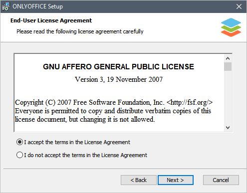Screen dimensions: 247x193
Task: Click the Version 3, 19 November 2007 line
Action: (x=119, y=79)
